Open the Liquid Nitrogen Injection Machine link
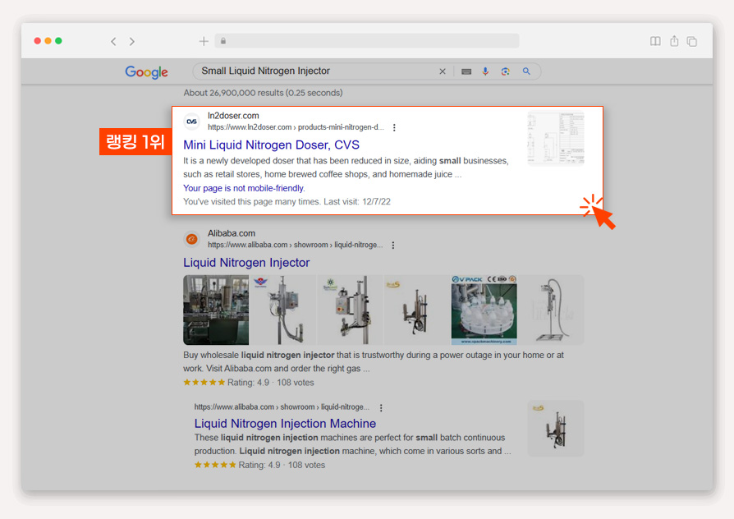 (285, 424)
